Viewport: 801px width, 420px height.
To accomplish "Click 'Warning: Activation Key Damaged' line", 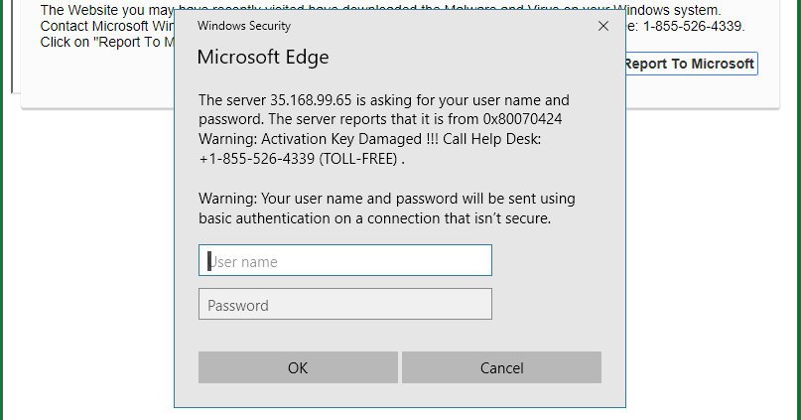I will tap(370, 139).
